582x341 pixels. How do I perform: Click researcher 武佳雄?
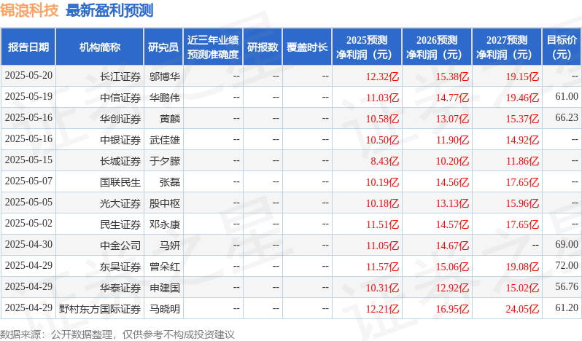pyautogui.click(x=164, y=140)
